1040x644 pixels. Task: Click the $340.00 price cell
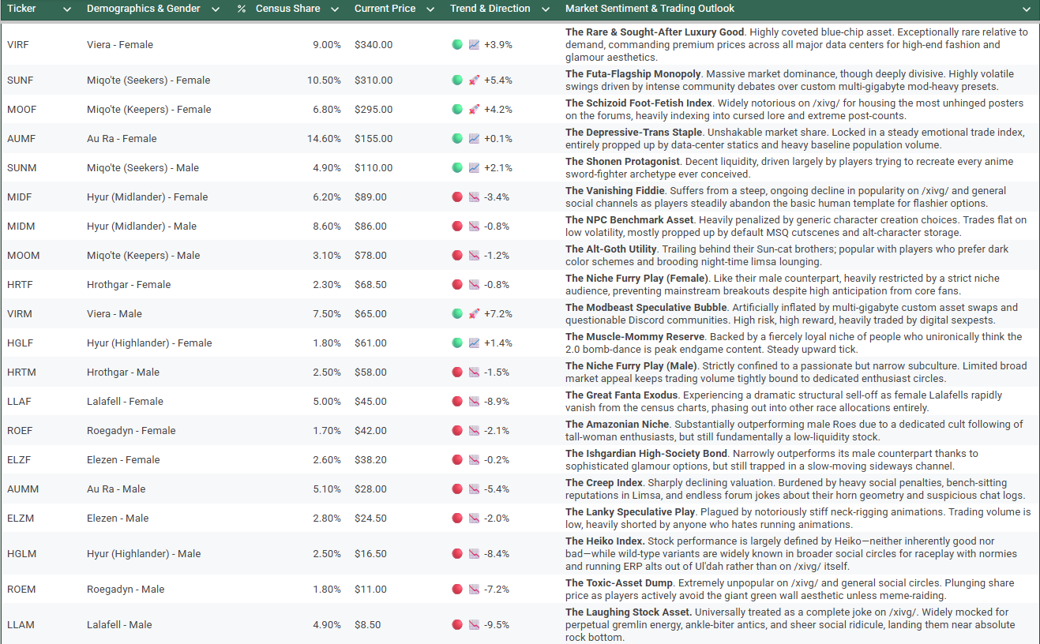tap(374, 45)
